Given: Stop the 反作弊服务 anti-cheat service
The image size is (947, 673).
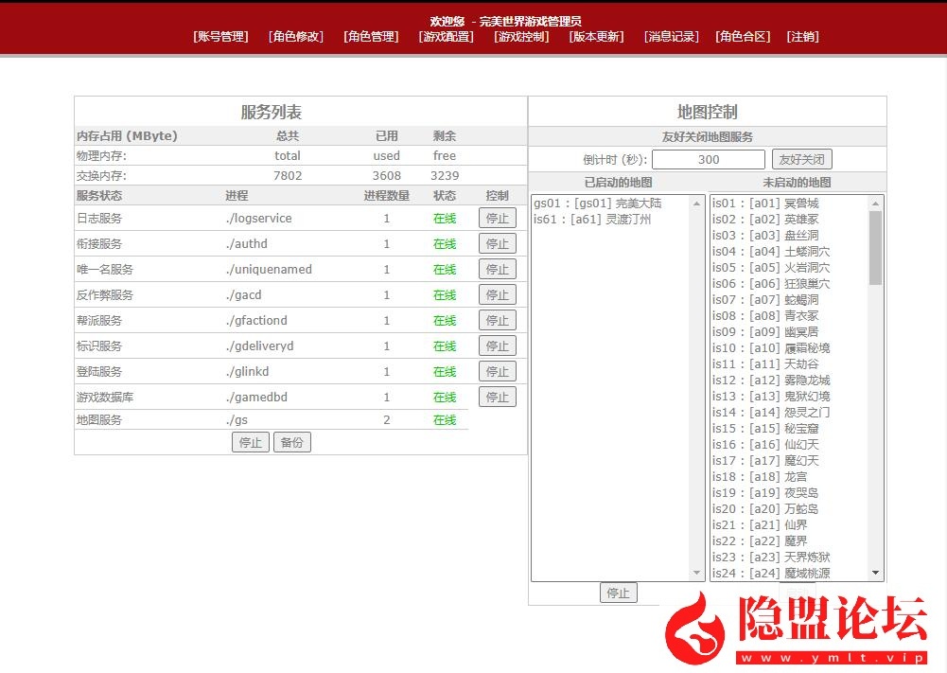Looking at the screenshot, I should click(498, 294).
